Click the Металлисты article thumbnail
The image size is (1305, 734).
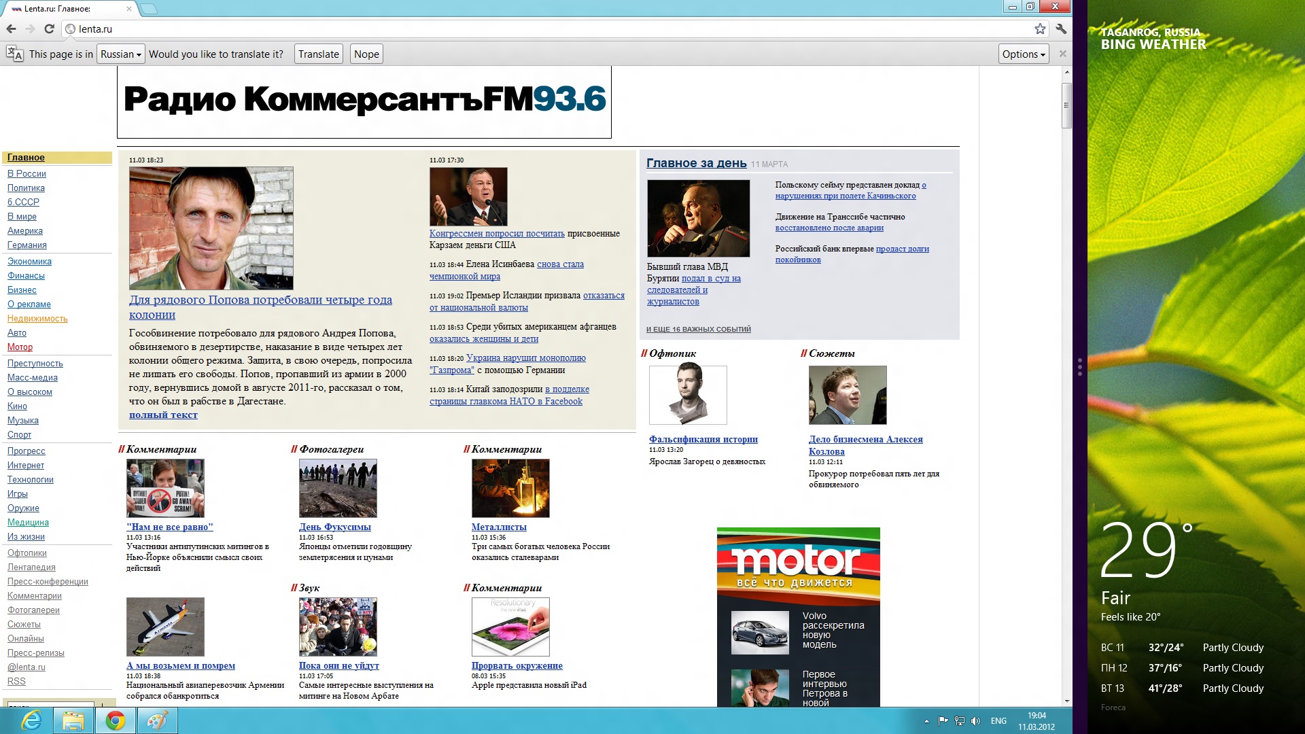click(510, 488)
